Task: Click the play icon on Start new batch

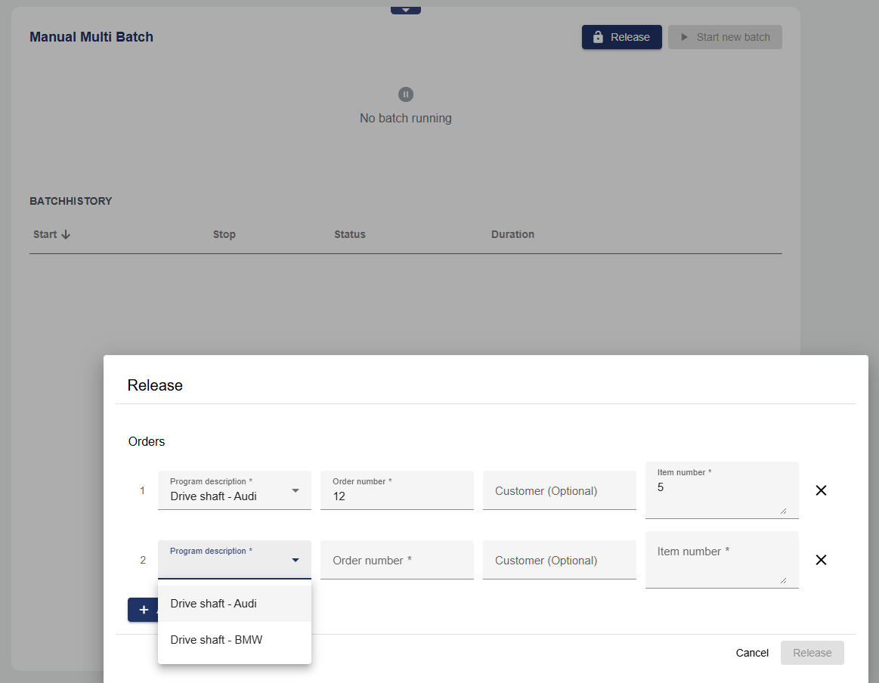Action: point(684,37)
